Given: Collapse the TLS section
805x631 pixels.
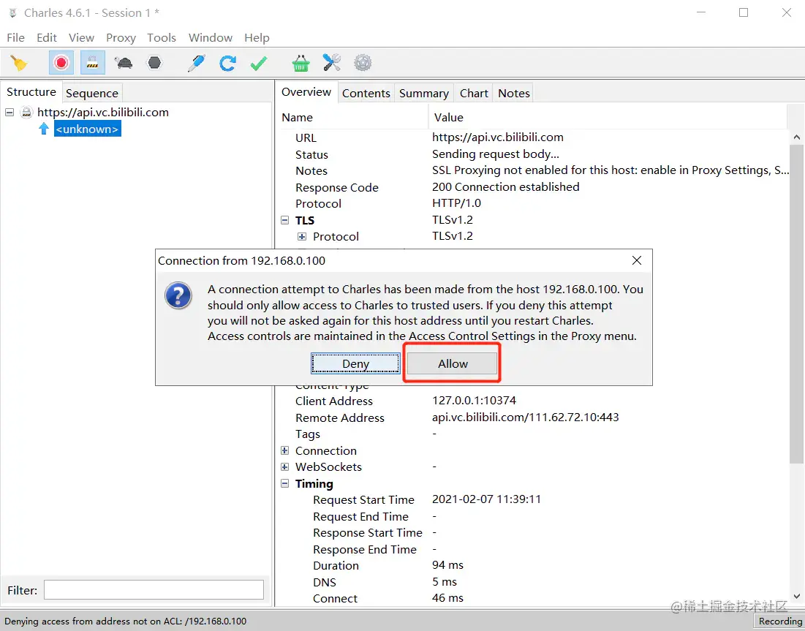Looking at the screenshot, I should (x=285, y=220).
